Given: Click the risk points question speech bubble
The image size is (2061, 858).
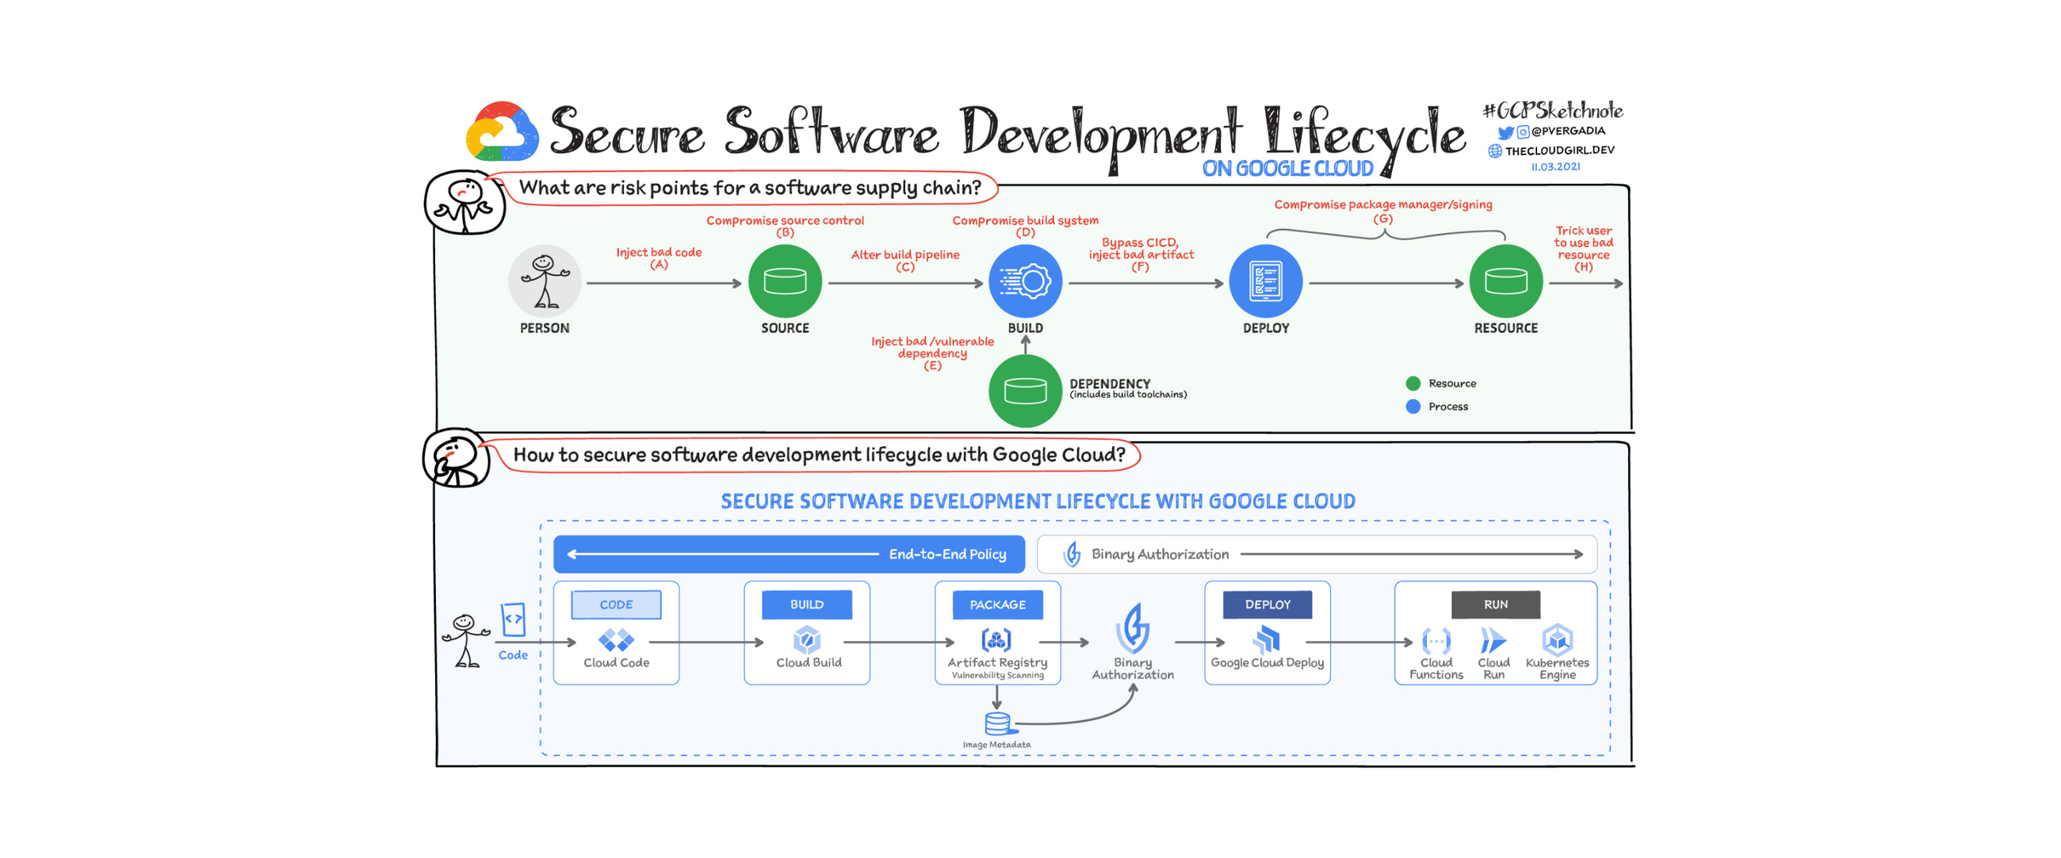Looking at the screenshot, I should point(750,188).
